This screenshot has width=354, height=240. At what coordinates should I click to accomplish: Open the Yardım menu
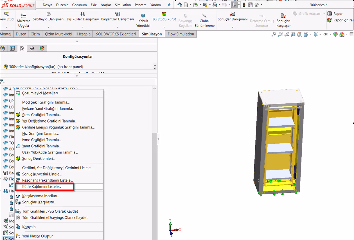[x=155, y=5]
